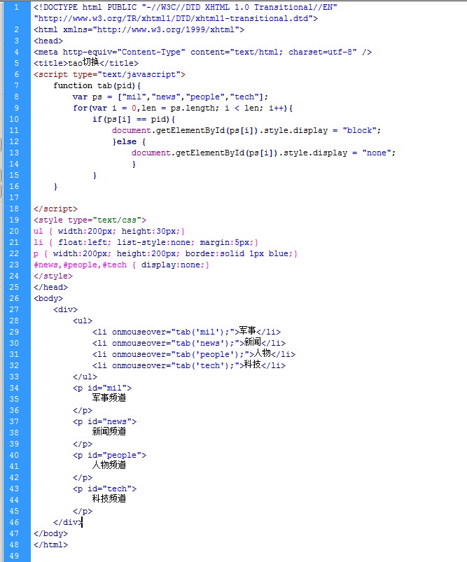
Task: Click the li float:left CSS rule
Action: point(146,243)
